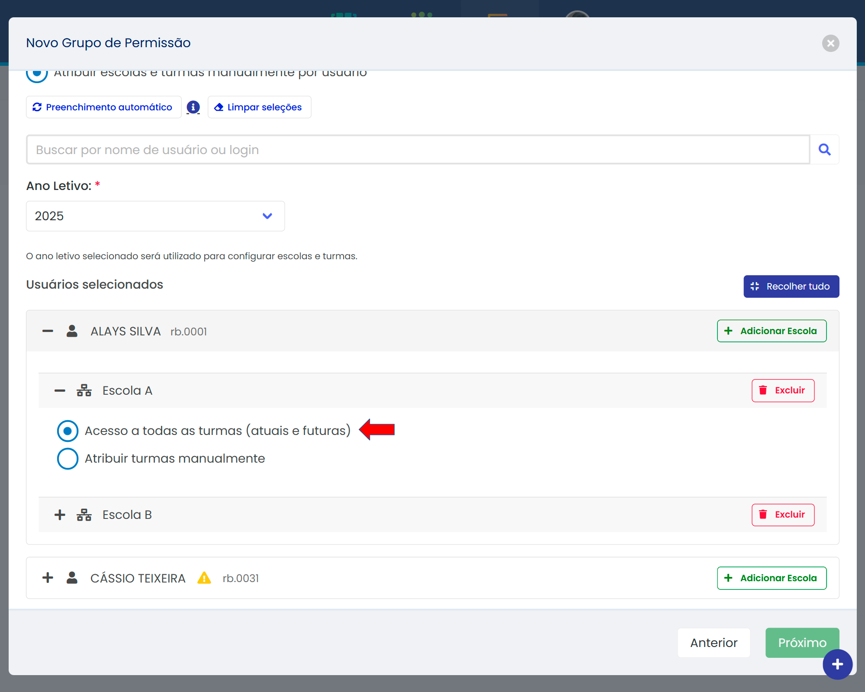The image size is (865, 692).
Task: Select Atribuir turmas manualmente radio option
Action: point(68,458)
